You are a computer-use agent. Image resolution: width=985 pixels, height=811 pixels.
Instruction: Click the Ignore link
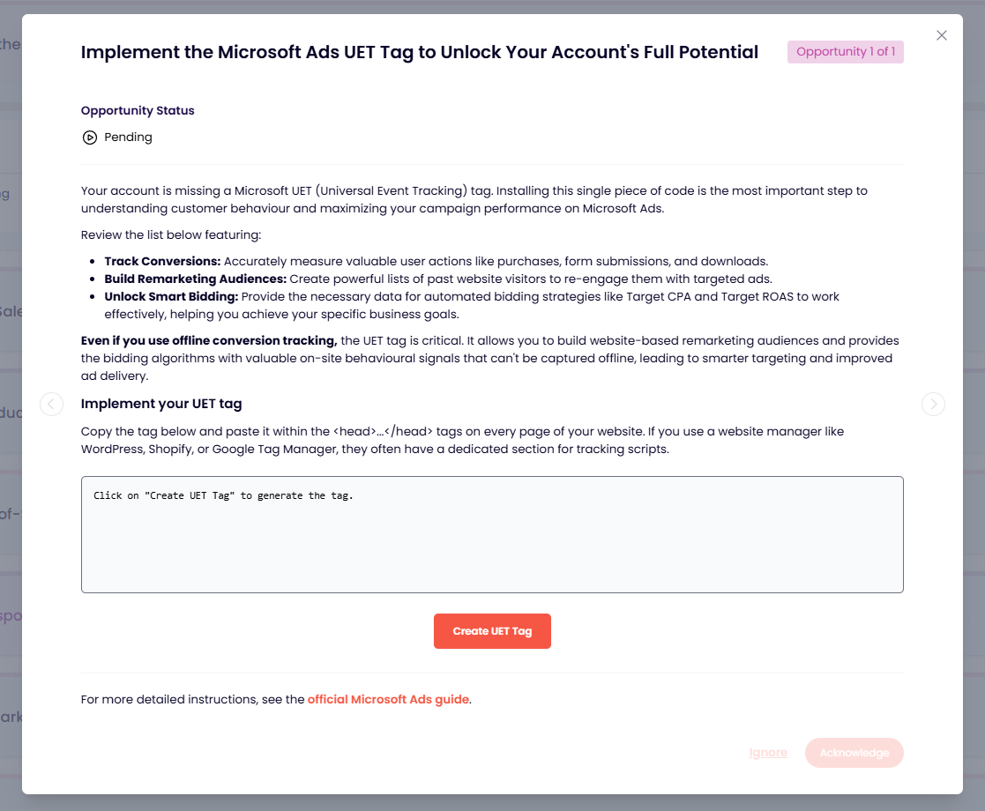coord(768,753)
